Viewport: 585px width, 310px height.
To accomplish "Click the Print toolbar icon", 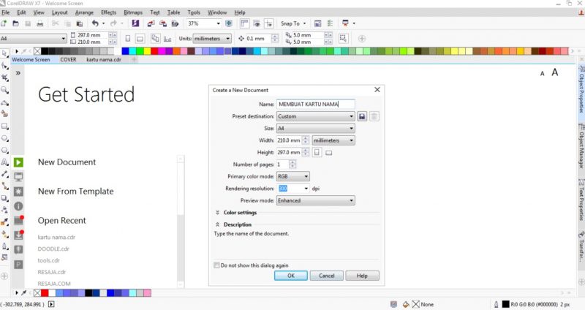I will [x=40, y=23].
